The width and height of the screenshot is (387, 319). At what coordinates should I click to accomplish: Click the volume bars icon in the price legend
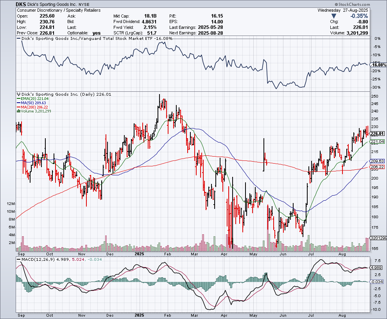[18, 111]
